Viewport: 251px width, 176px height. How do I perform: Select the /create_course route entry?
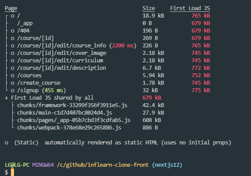[39, 83]
